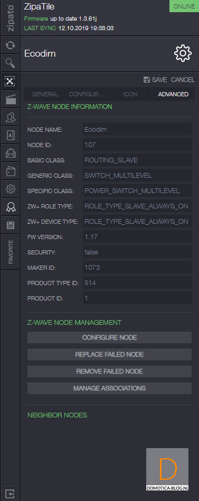199x501 pixels.
Task: Click the Firmware up to date text
Action: click(60, 19)
